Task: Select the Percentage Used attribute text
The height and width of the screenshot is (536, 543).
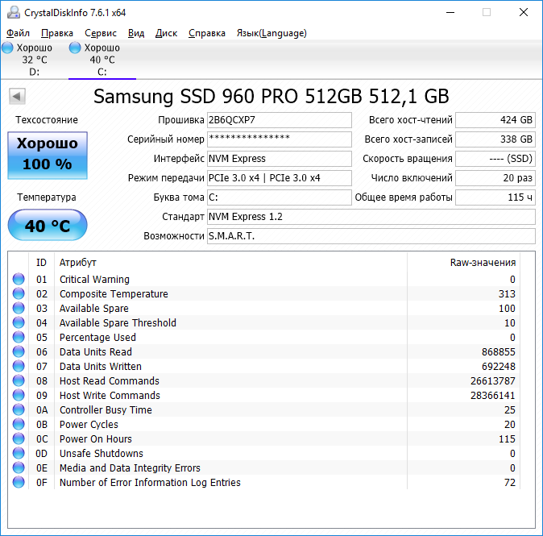Action: tap(97, 338)
